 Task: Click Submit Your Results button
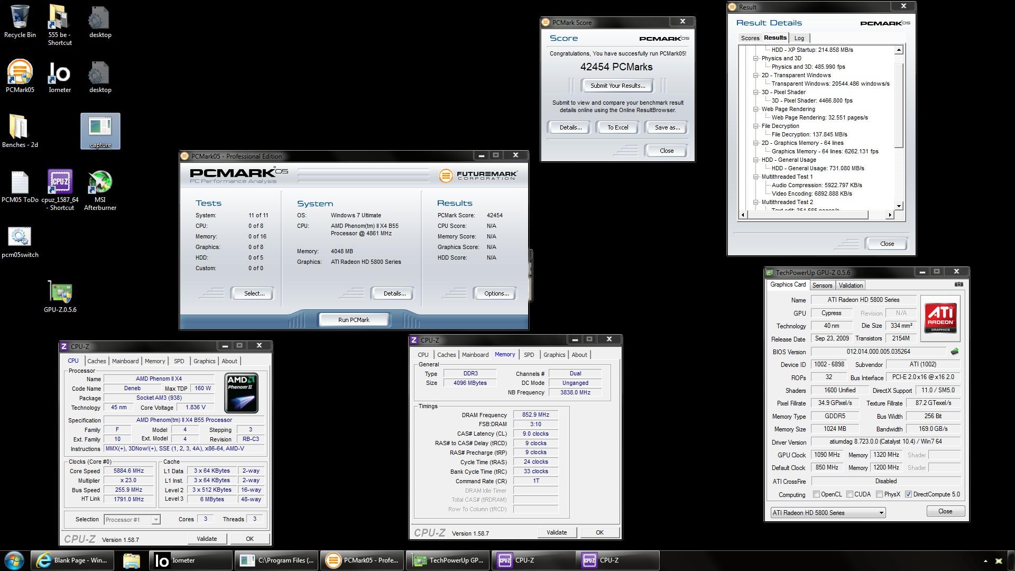(x=617, y=86)
